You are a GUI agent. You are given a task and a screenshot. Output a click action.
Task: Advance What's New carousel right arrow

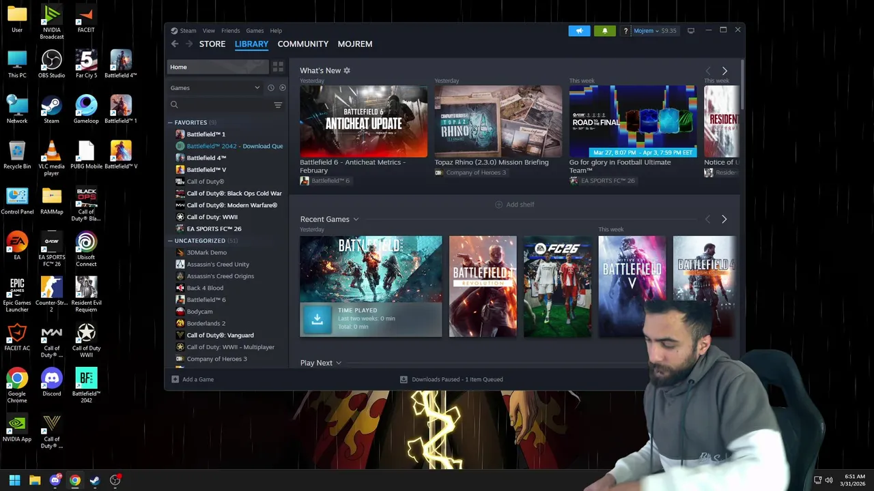[x=724, y=71]
